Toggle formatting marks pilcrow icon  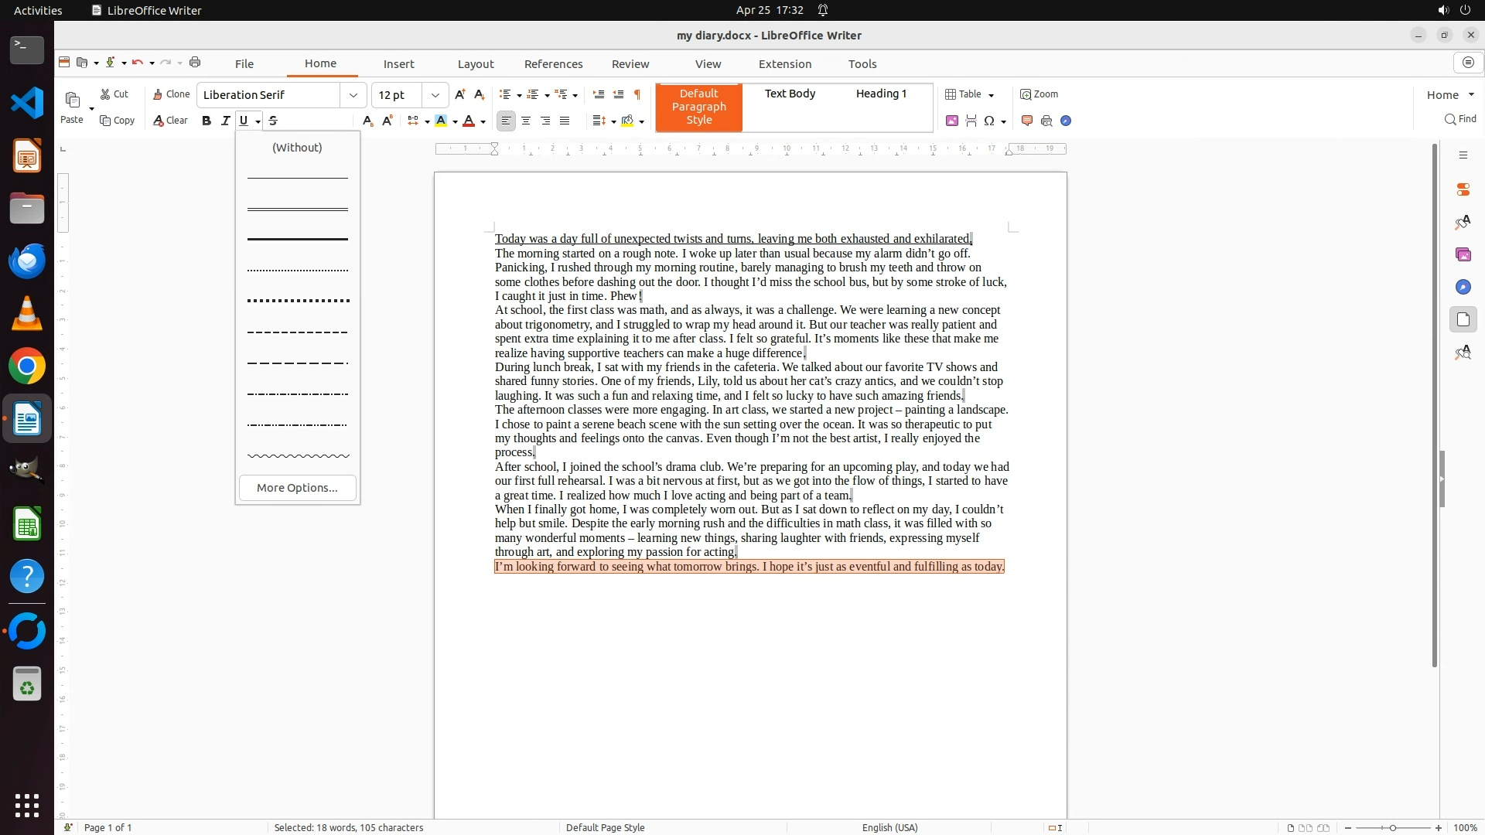637,94
